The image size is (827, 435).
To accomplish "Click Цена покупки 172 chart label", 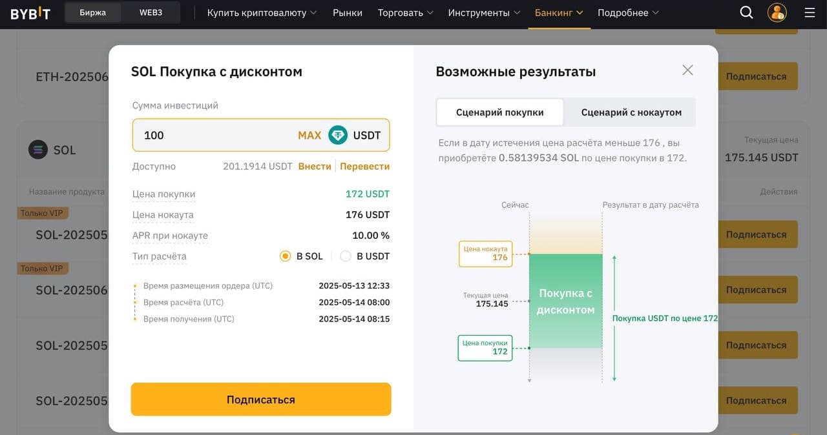I will (x=486, y=347).
